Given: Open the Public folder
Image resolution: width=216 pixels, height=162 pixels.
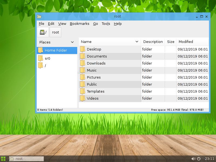Looking at the screenshot, I should 92,84.
